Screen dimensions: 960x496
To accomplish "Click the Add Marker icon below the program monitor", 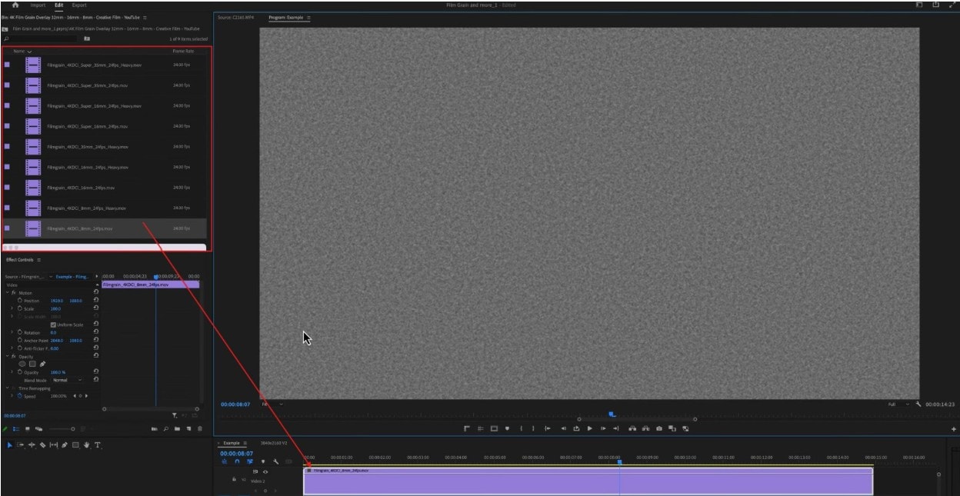I will (x=508, y=428).
